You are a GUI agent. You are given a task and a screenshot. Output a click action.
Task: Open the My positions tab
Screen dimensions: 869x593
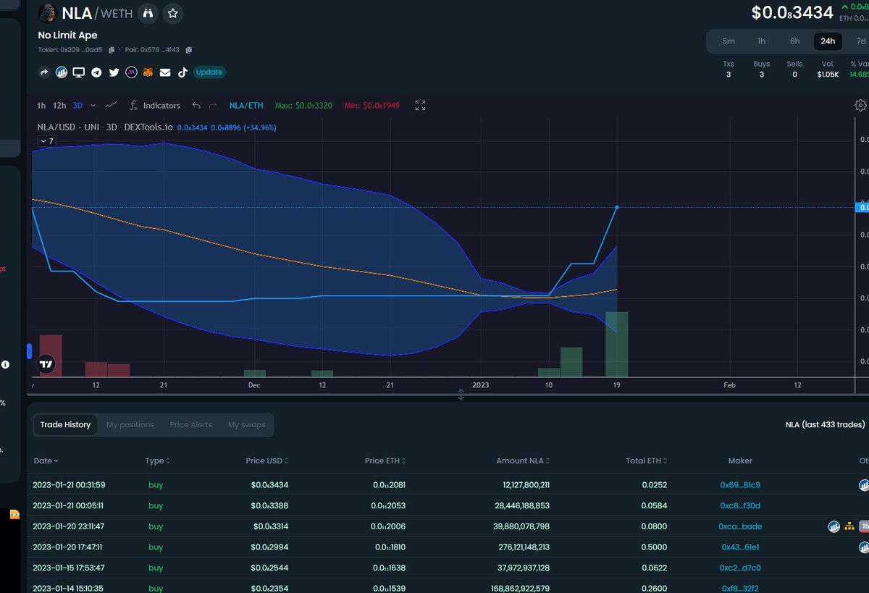pos(130,425)
